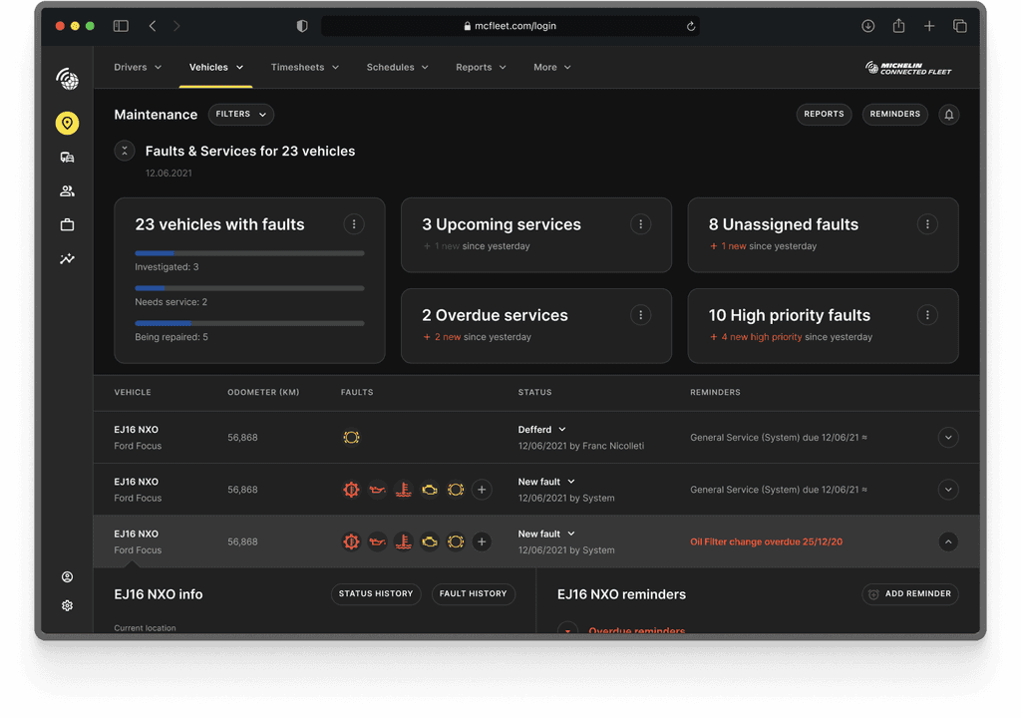1021x718 pixels.
Task: Click the oil can fault icon in second row
Action: 377,490
